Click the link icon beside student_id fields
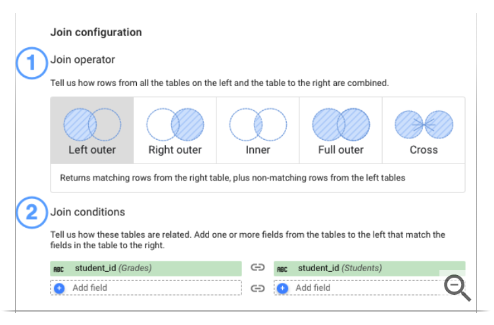The height and width of the screenshot is (325, 494). click(258, 268)
